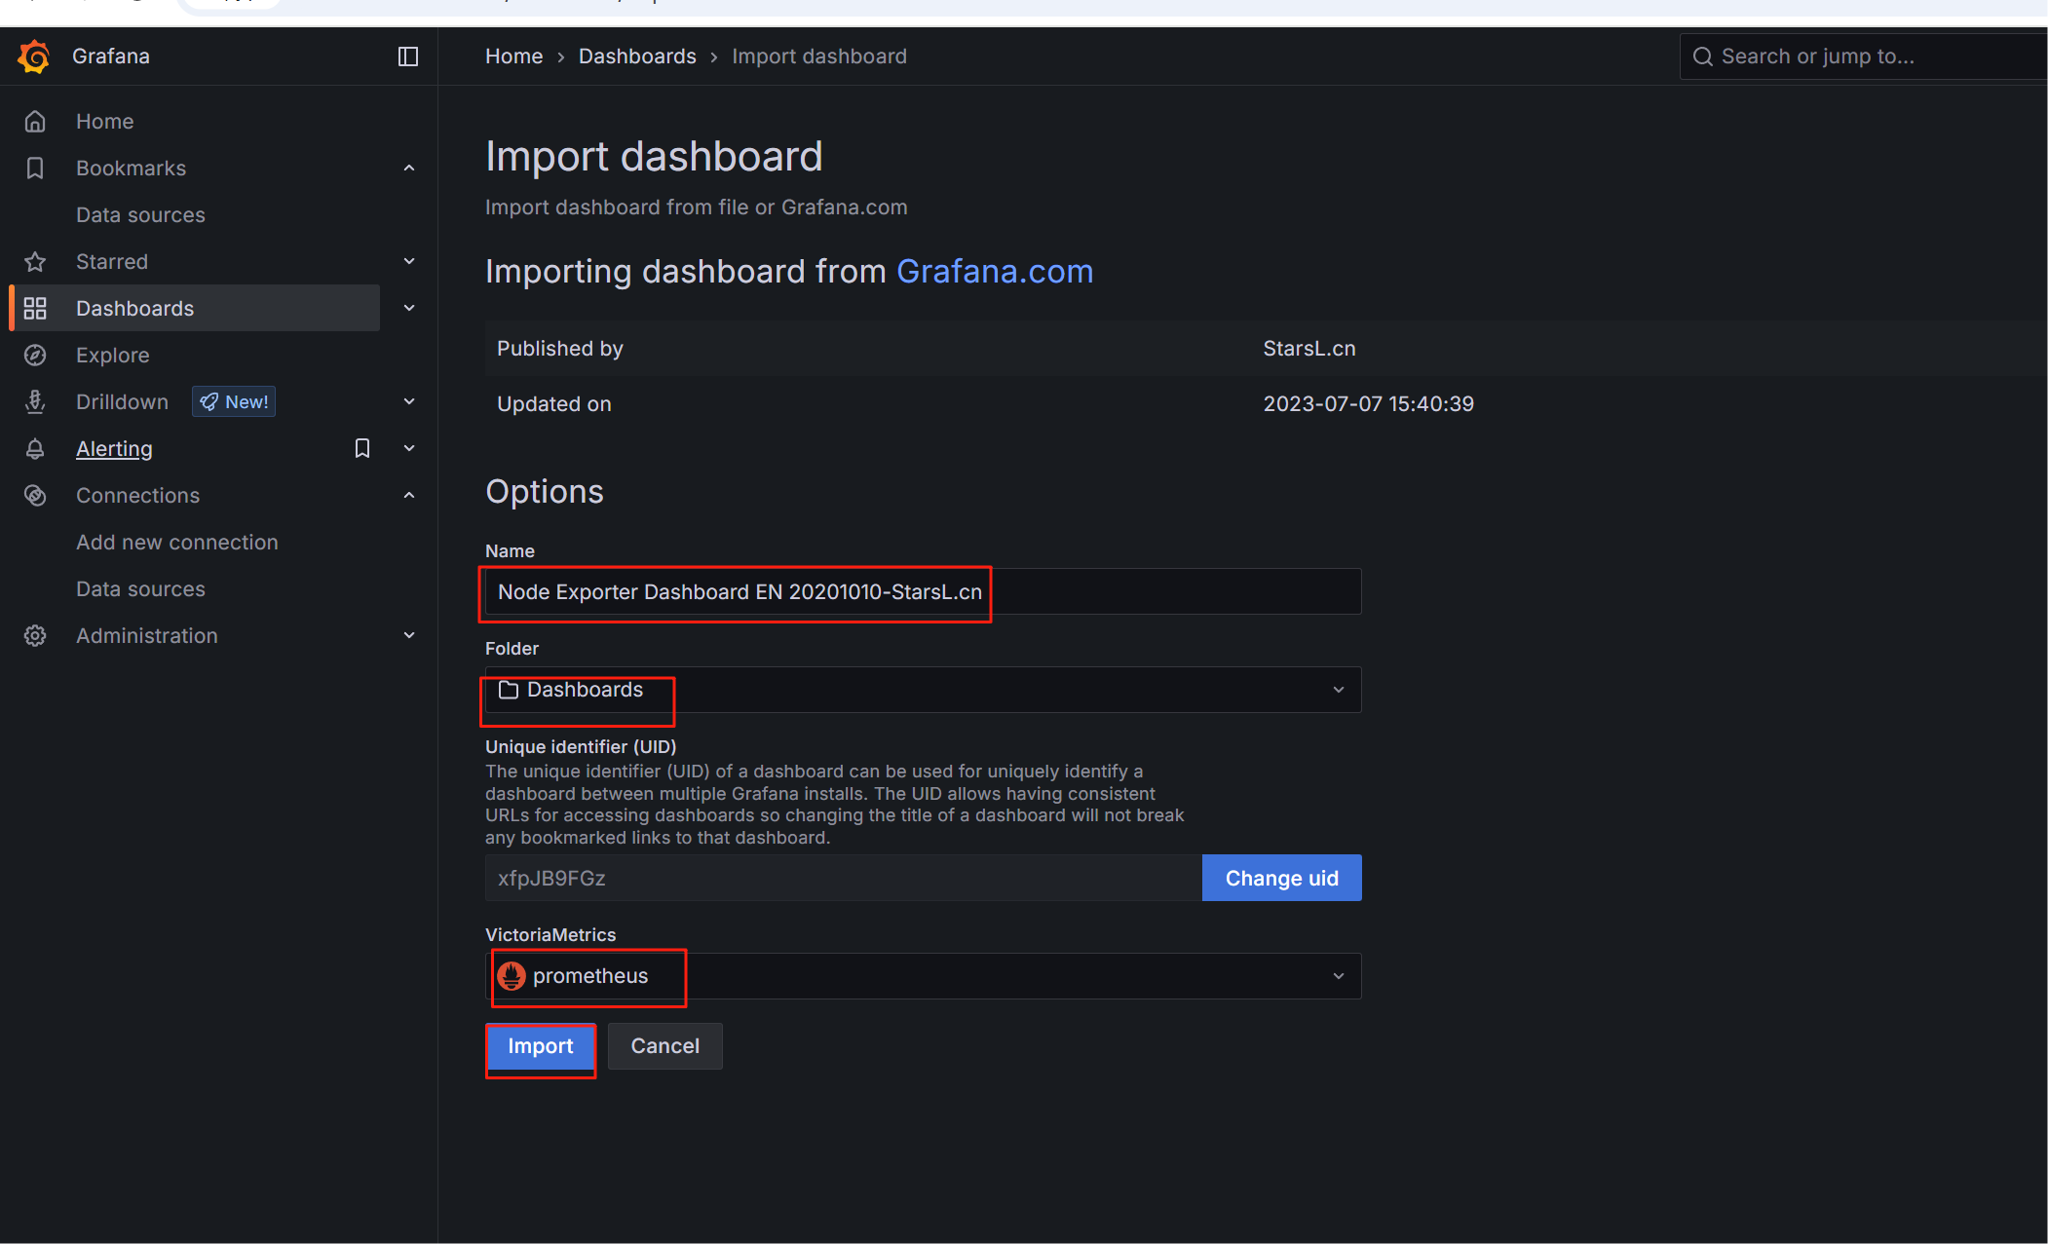The width and height of the screenshot is (2048, 1244).
Task: Toggle the sidebar dock menu icon
Action: 408,57
